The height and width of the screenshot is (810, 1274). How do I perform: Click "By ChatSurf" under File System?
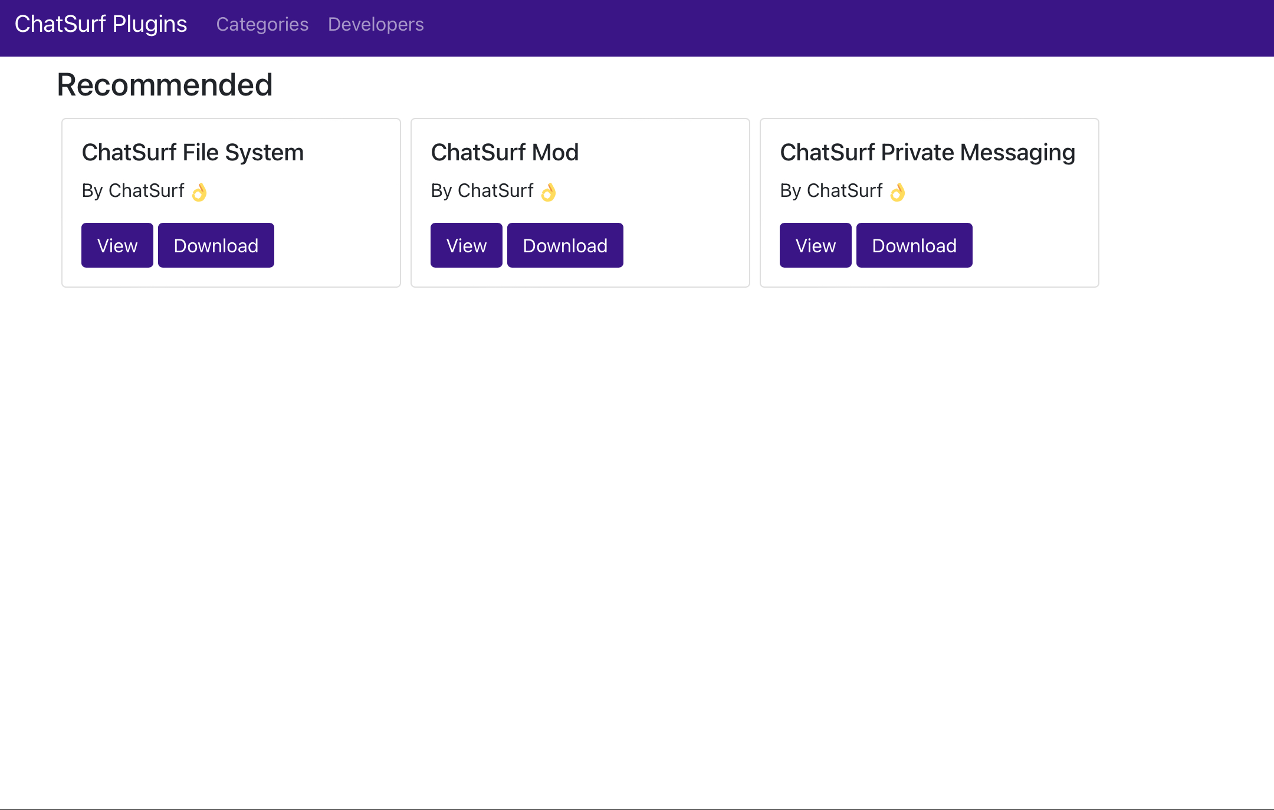point(133,190)
